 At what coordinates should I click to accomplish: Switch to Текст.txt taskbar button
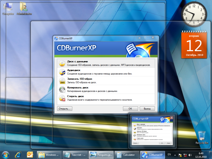tap(75, 155)
